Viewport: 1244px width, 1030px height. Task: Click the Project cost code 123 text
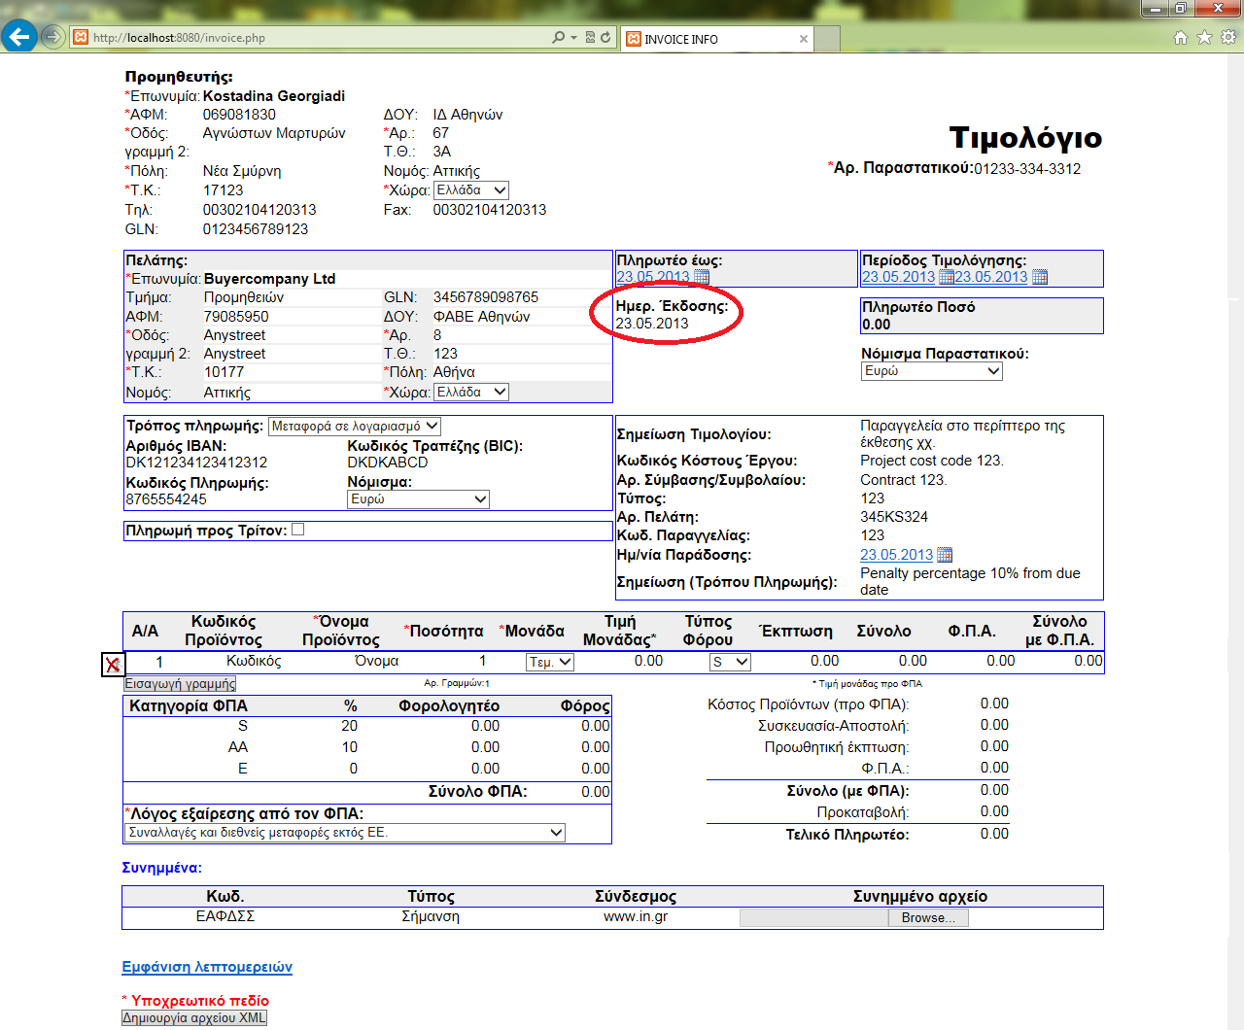tap(932, 461)
